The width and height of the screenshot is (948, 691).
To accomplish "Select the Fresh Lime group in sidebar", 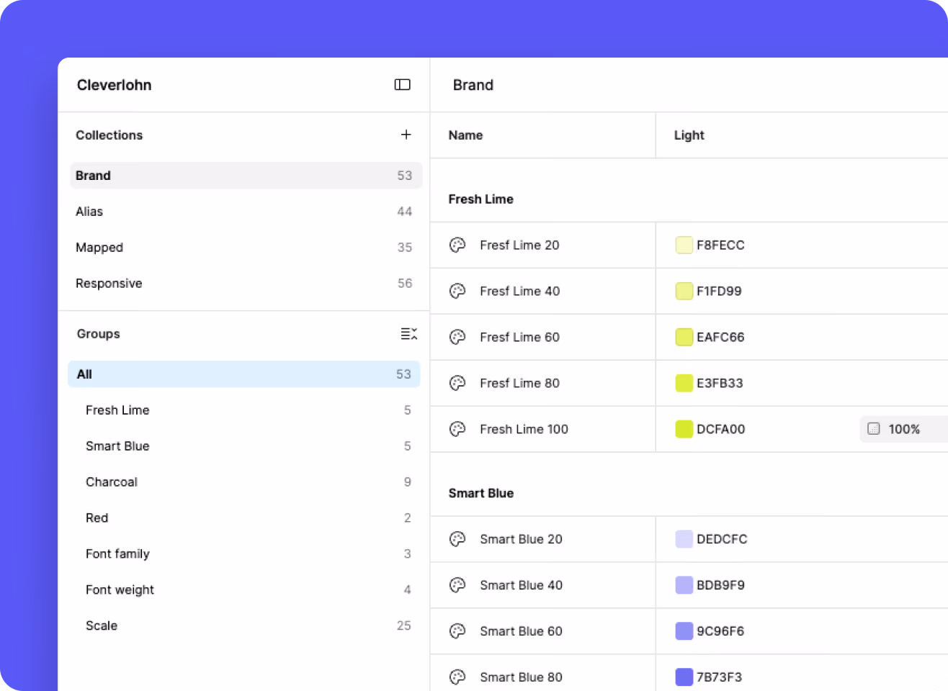I will point(244,410).
